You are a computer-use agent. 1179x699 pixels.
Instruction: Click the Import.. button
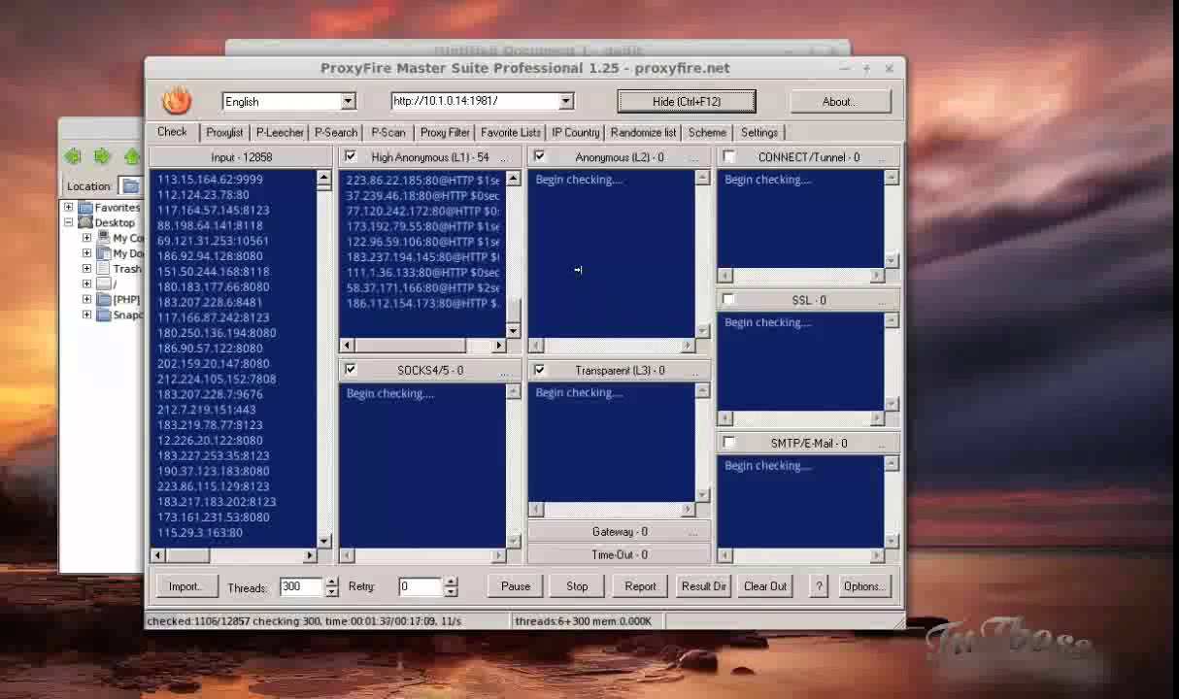click(x=185, y=585)
